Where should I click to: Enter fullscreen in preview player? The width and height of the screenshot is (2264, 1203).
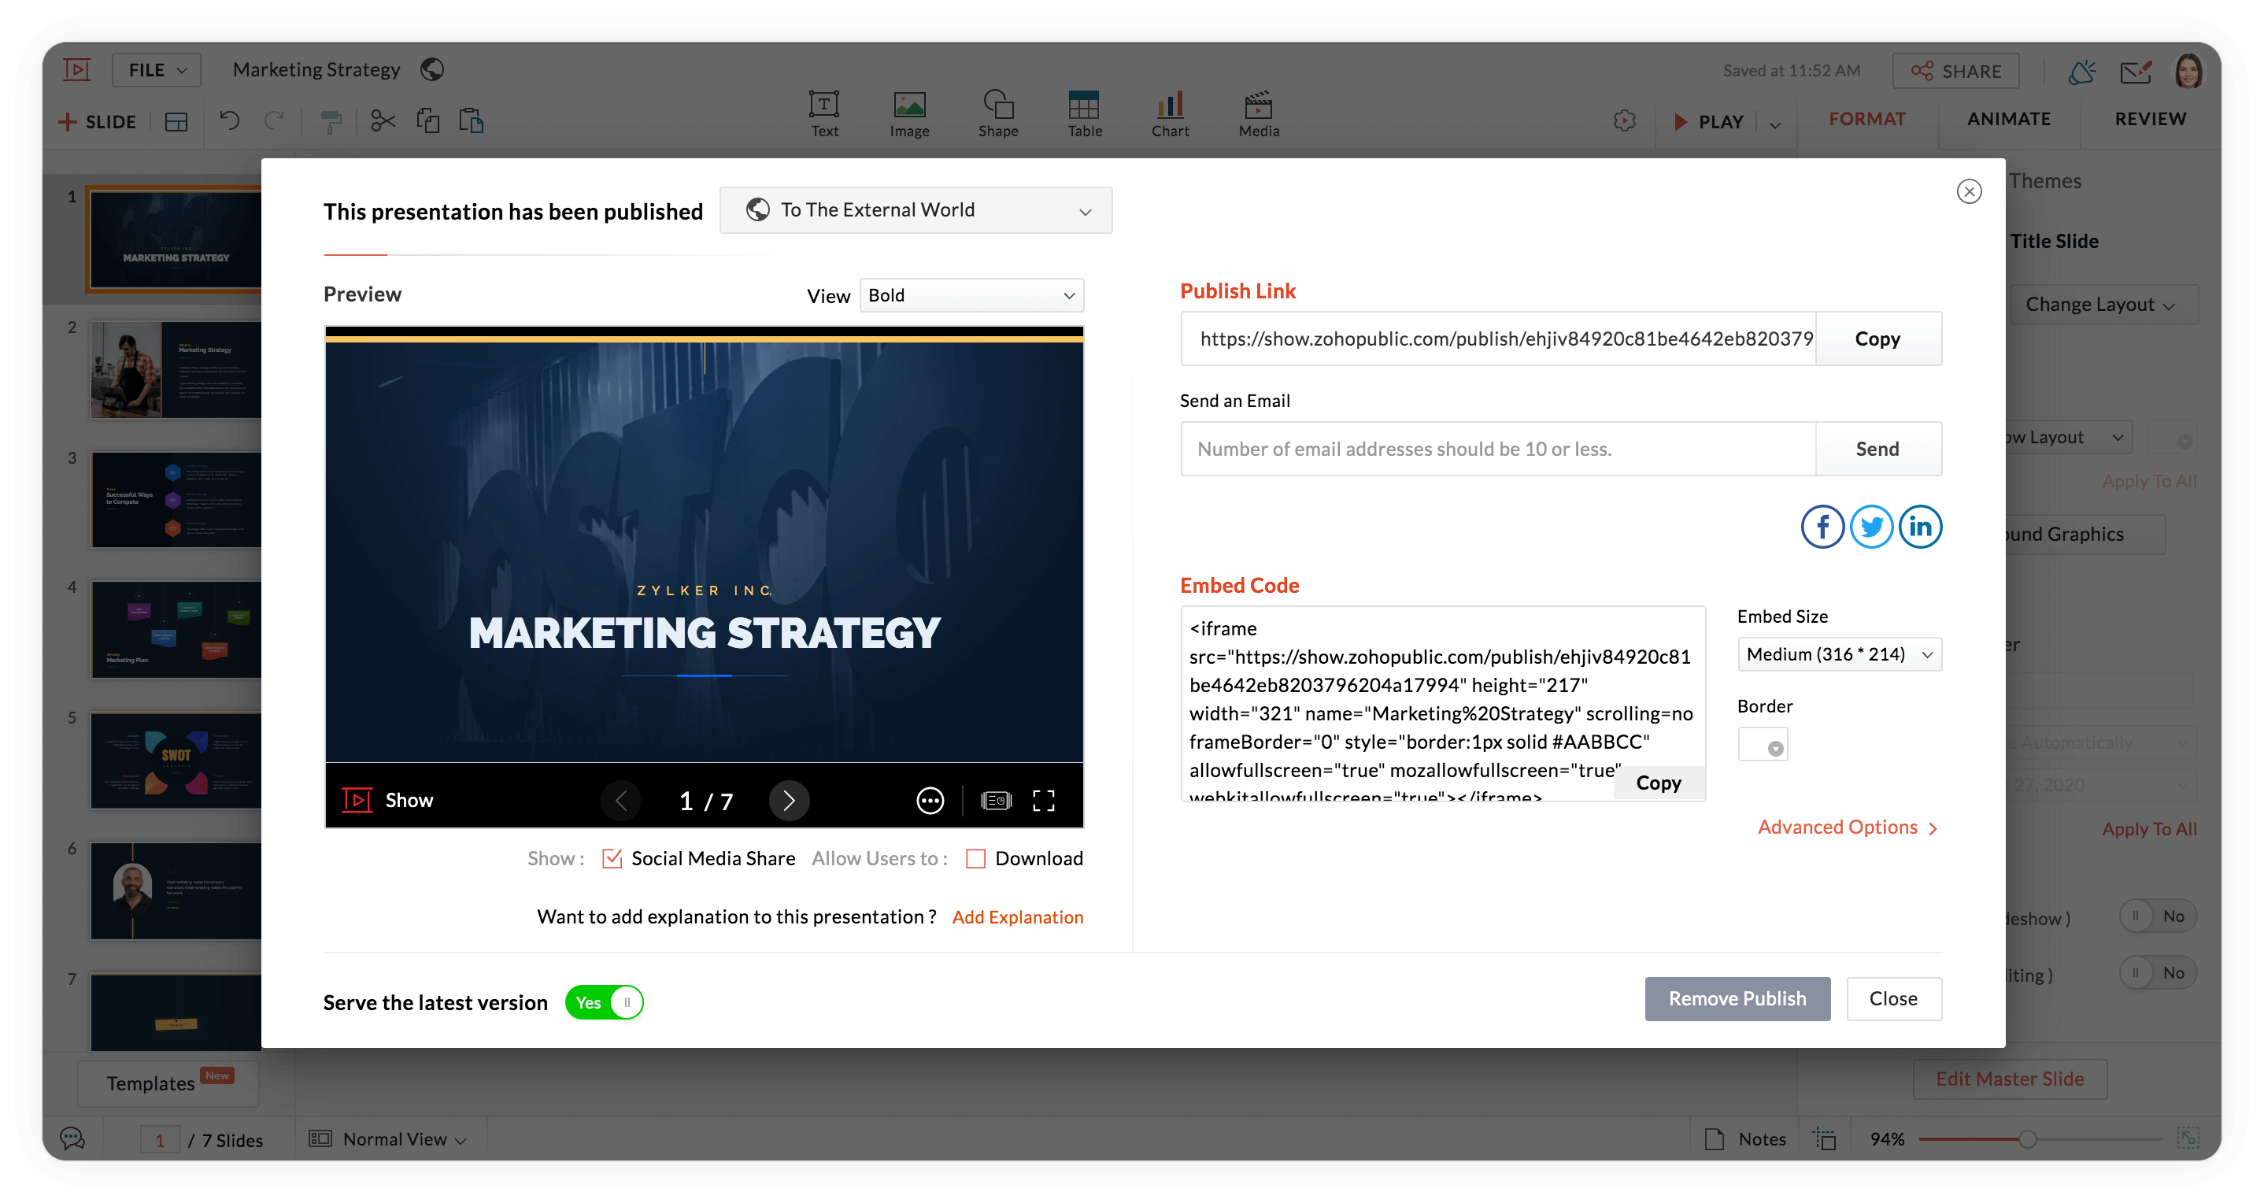pos(1043,801)
